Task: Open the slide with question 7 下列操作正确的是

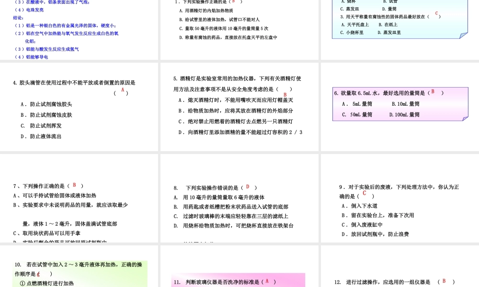Action: tap(79, 198)
